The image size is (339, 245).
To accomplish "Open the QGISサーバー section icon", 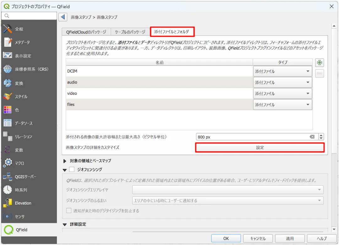I will (x=8, y=177).
